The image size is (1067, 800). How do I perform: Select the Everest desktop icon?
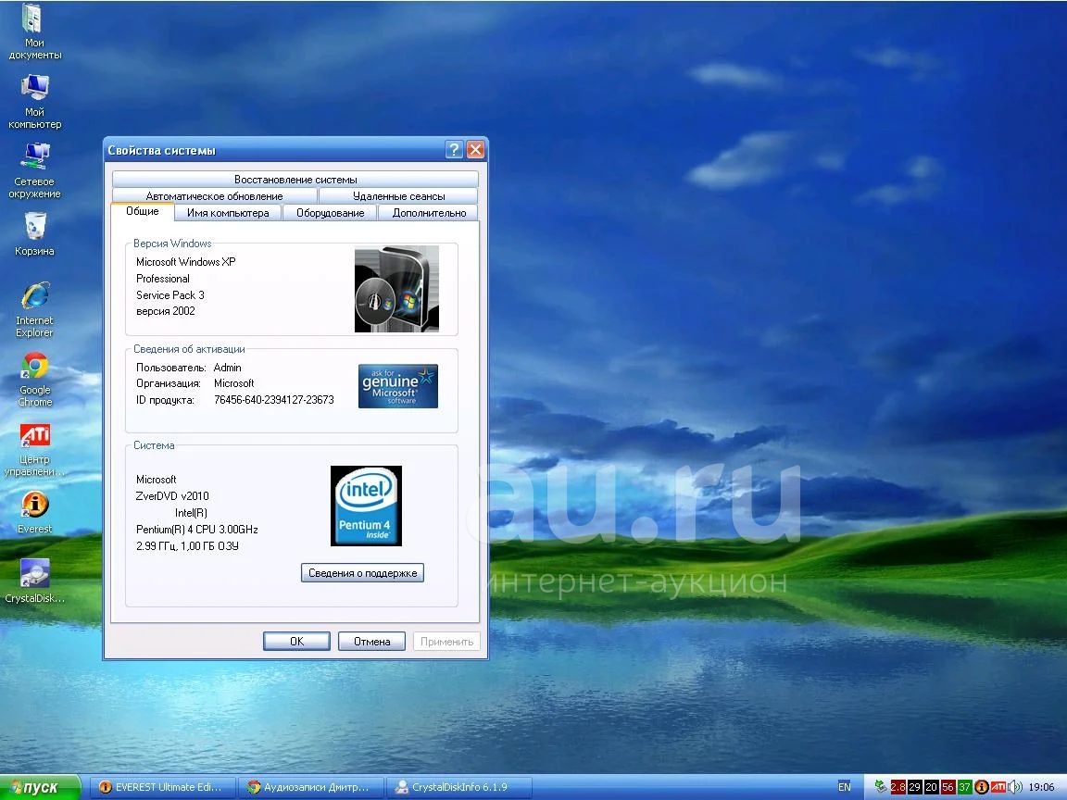[34, 511]
